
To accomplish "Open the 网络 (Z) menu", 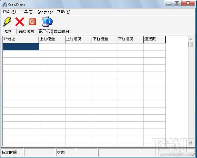I will [x=9, y=12].
